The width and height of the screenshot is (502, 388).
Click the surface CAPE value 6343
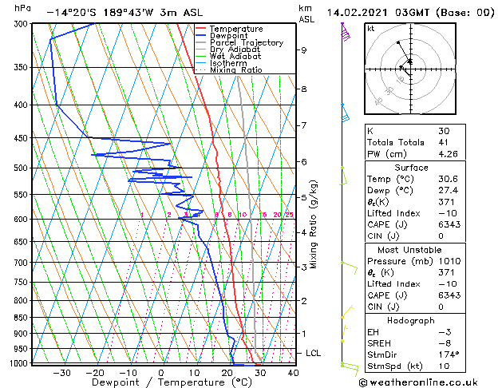click(449, 224)
